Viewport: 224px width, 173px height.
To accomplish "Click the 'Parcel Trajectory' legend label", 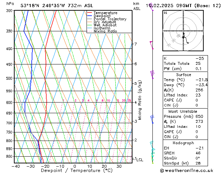I will 110,19.
